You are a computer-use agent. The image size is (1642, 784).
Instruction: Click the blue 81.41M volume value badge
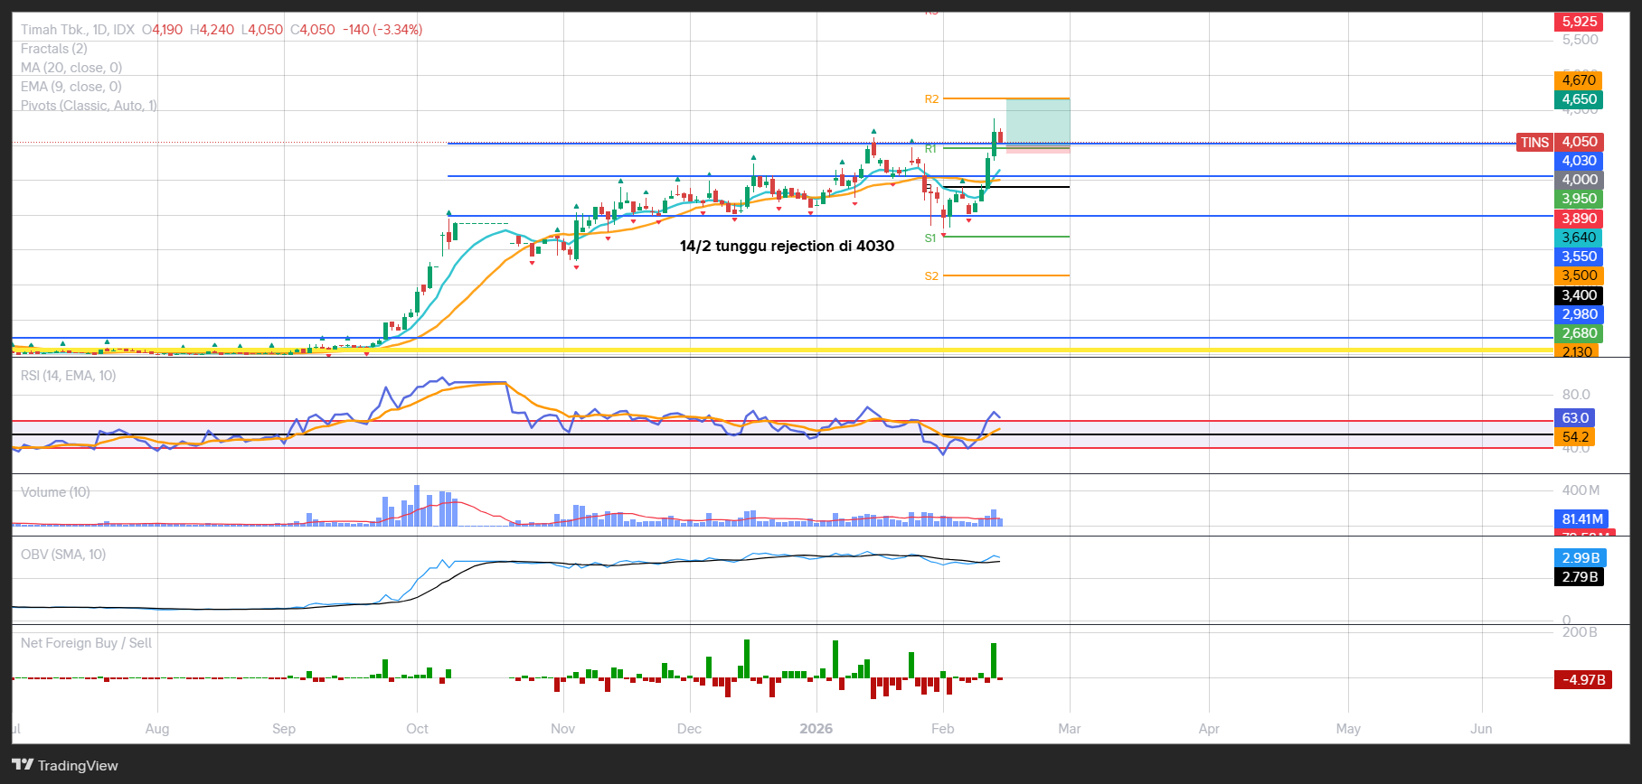pos(1582,518)
